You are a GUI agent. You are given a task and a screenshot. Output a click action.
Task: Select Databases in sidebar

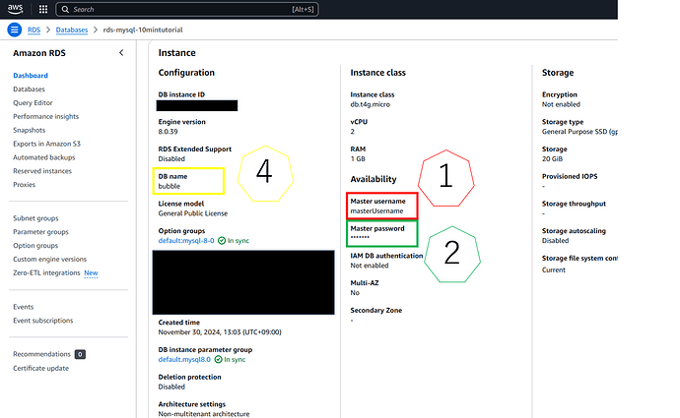click(29, 90)
